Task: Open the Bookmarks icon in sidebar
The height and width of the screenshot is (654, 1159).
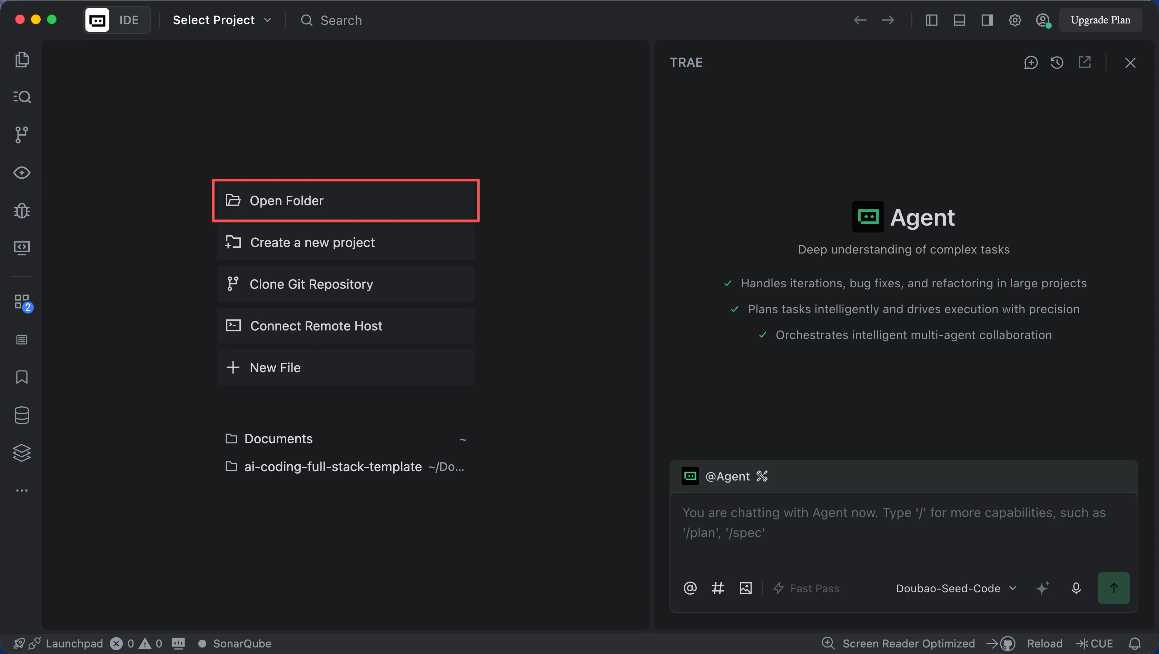Action: [22, 377]
